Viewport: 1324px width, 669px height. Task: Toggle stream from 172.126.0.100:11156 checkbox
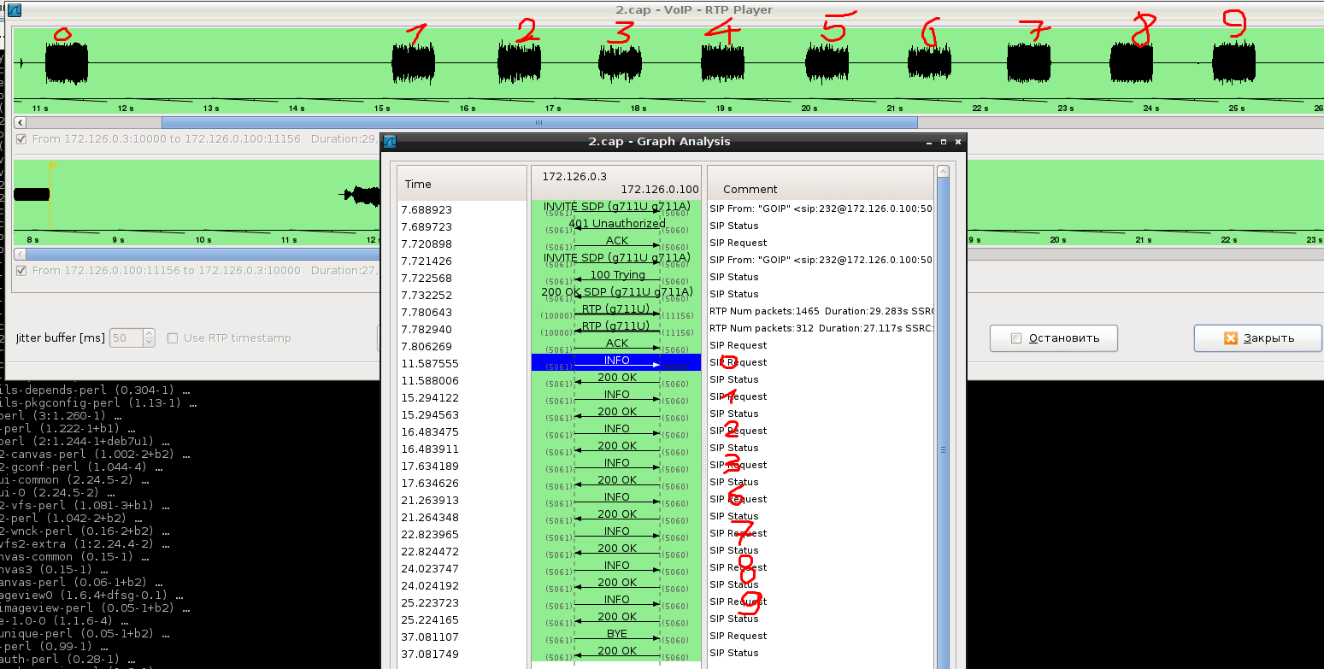tap(21, 271)
